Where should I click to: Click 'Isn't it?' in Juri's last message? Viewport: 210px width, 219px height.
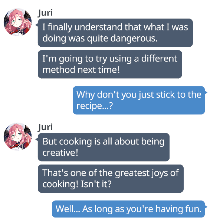click(x=96, y=184)
